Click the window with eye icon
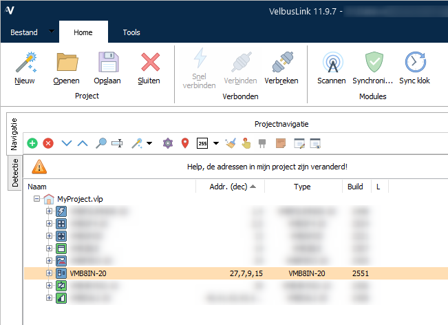Screen dimensions: 448x325 (315, 143)
